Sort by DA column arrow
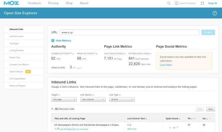The width and height of the screenshot is (222, 132). (x=210, y=119)
